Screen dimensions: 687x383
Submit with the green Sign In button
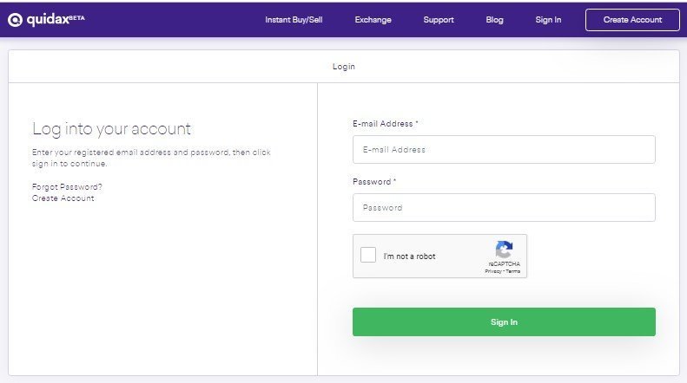[x=504, y=321]
